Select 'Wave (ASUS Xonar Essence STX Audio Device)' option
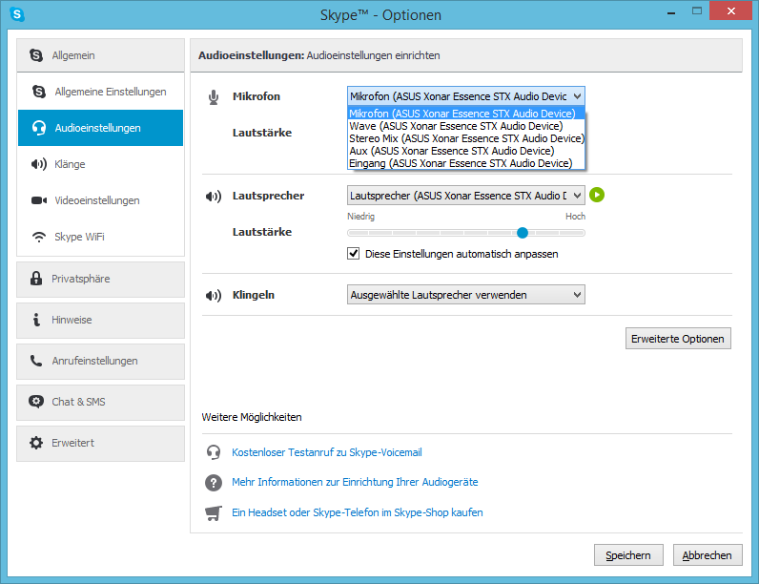Image resolution: width=759 pixels, height=584 pixels. 466,126
